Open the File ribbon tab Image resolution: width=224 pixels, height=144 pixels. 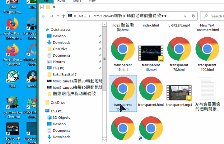pos(46,1)
